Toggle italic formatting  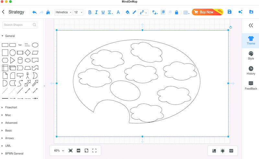point(96,12)
